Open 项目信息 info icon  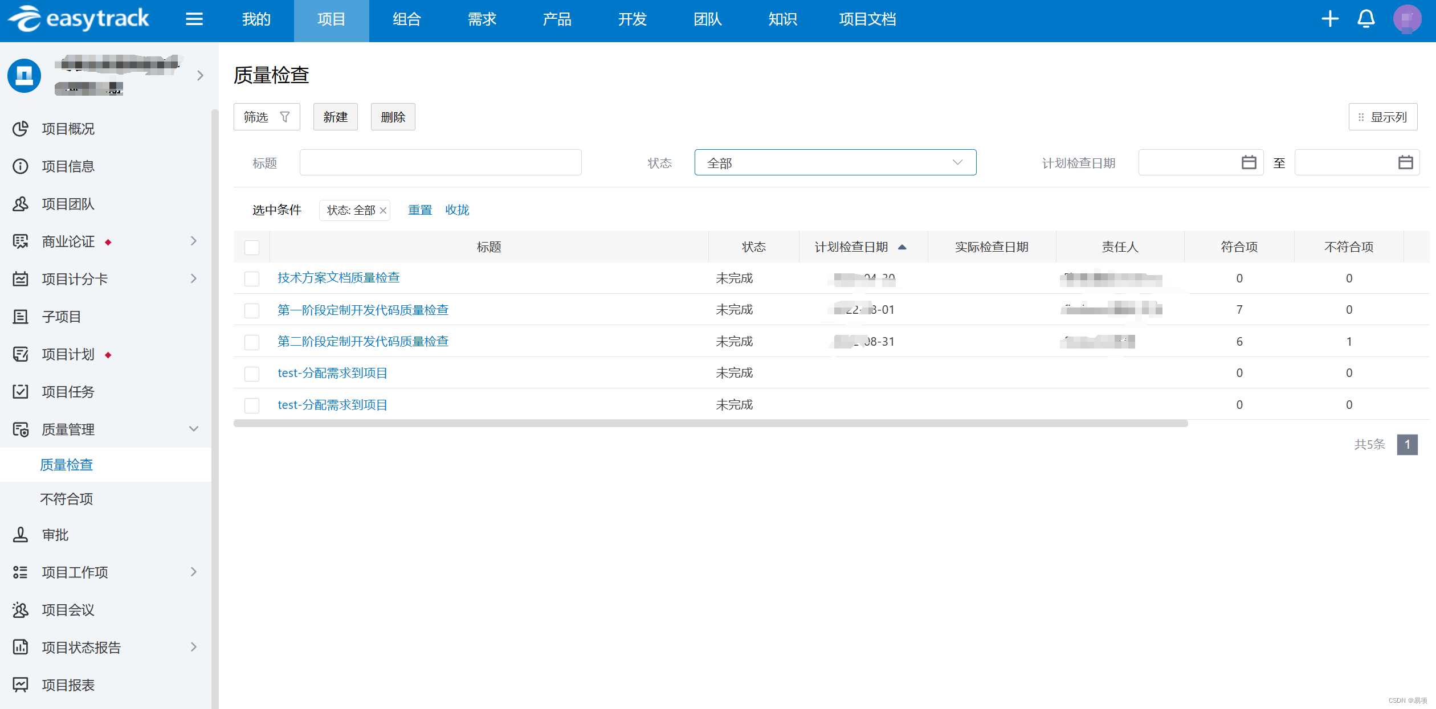(x=21, y=166)
